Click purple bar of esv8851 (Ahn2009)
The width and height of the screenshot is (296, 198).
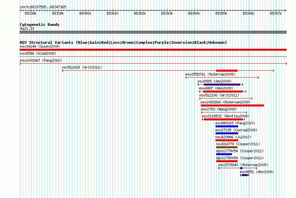(x=245, y=175)
